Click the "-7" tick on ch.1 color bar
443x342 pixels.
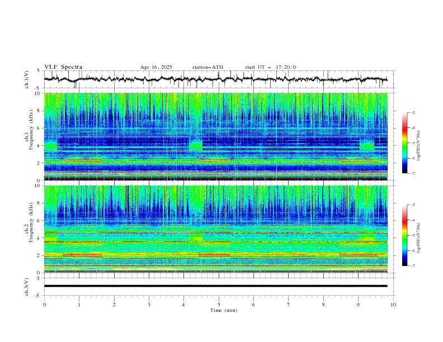coord(413,173)
